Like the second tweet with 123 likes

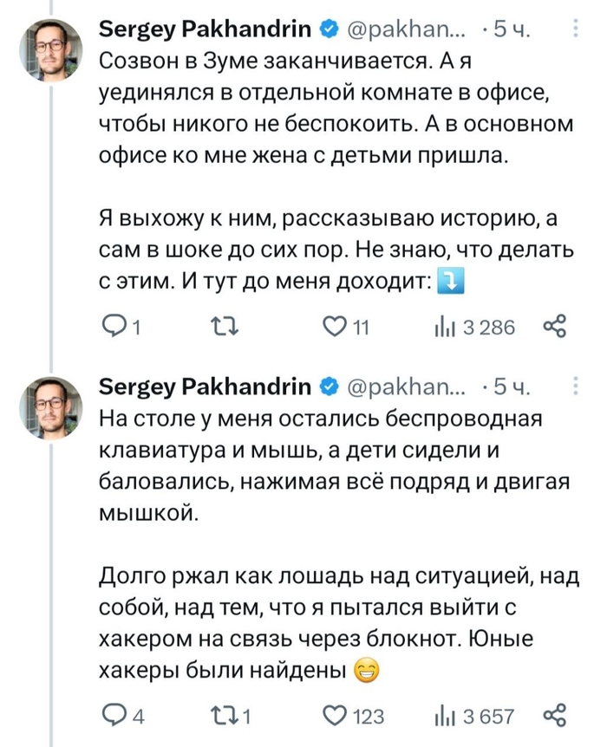333,717
